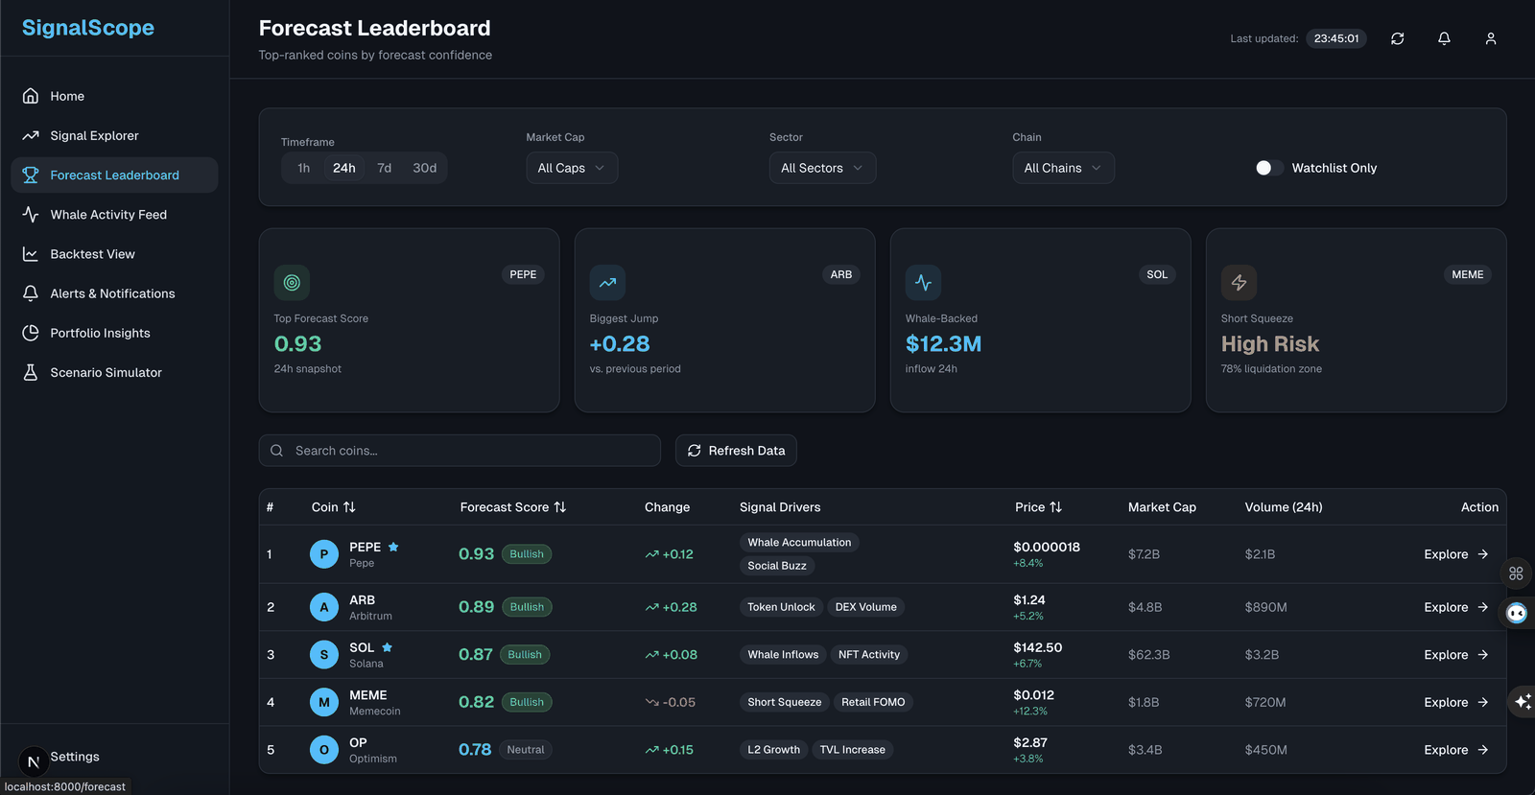Click the Refresh Data button

coord(736,451)
